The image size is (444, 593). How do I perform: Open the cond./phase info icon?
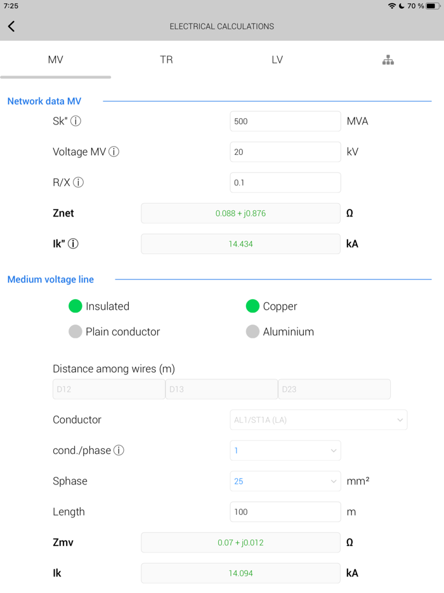[x=119, y=450]
